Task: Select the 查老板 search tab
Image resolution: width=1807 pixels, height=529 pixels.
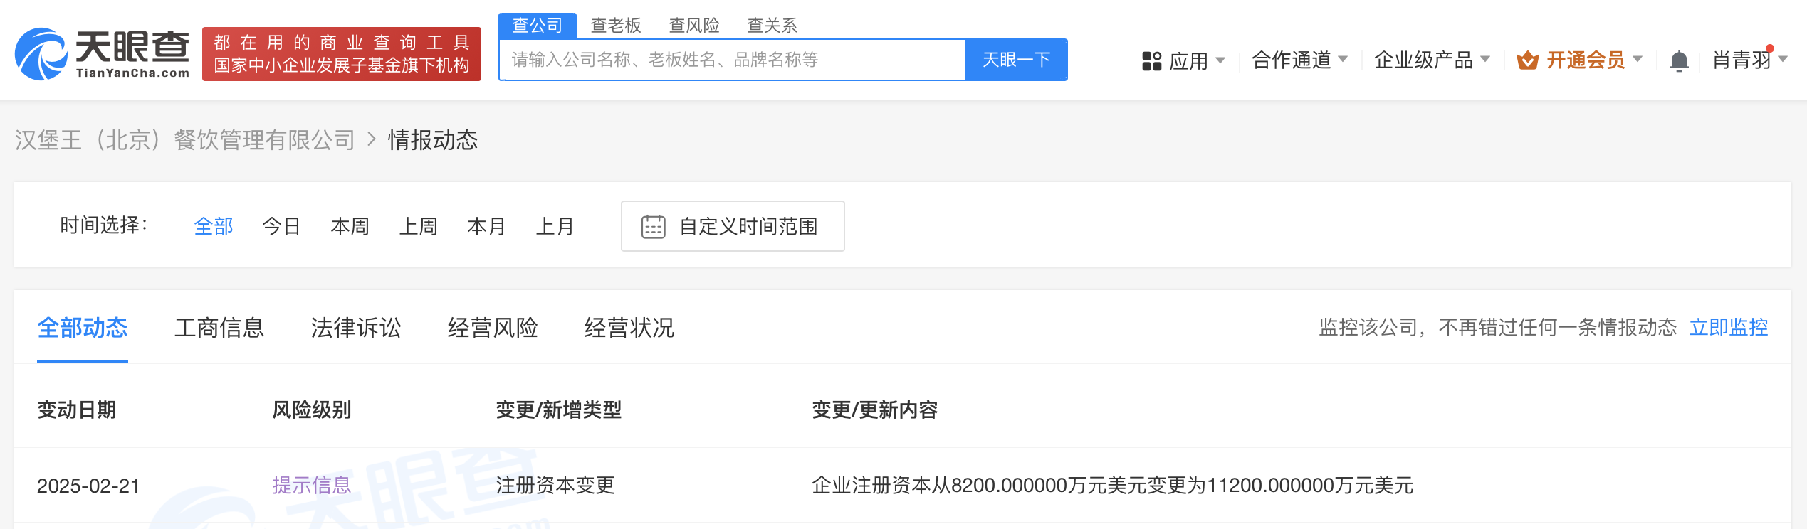Action: (x=616, y=26)
